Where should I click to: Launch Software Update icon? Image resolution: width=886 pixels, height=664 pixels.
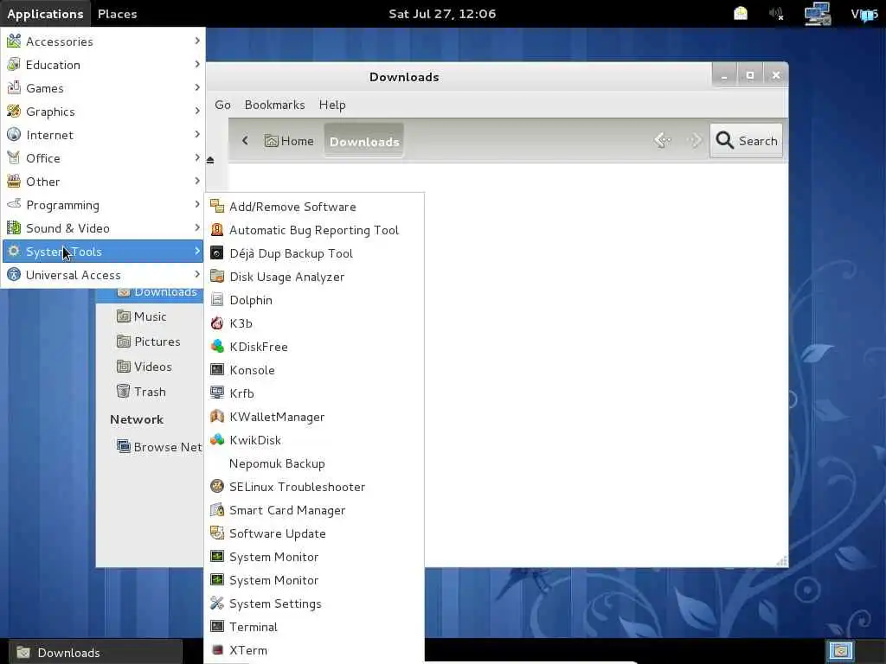[217, 533]
